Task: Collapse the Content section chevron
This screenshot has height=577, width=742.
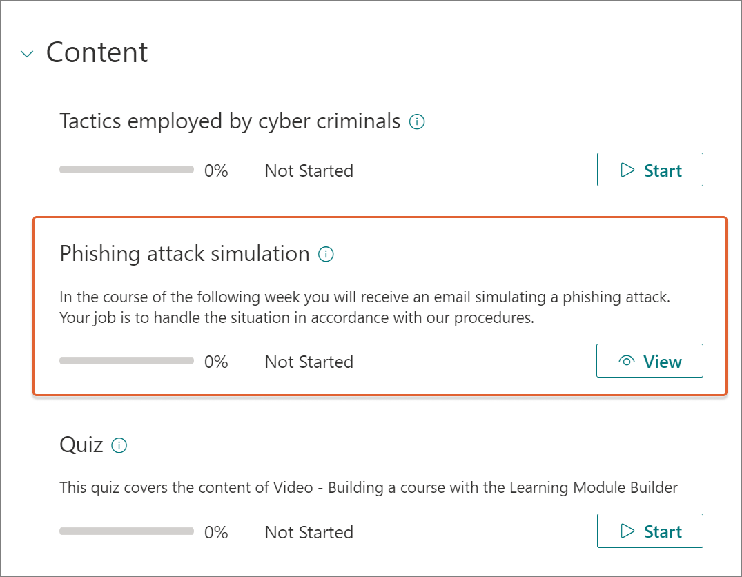Action: [x=27, y=54]
